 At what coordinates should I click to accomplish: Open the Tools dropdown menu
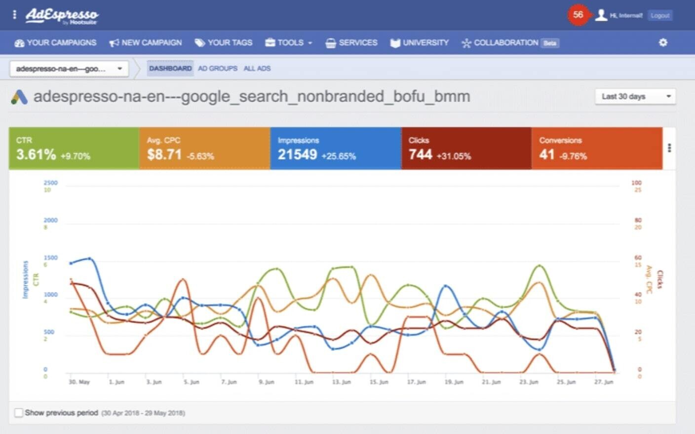[289, 43]
